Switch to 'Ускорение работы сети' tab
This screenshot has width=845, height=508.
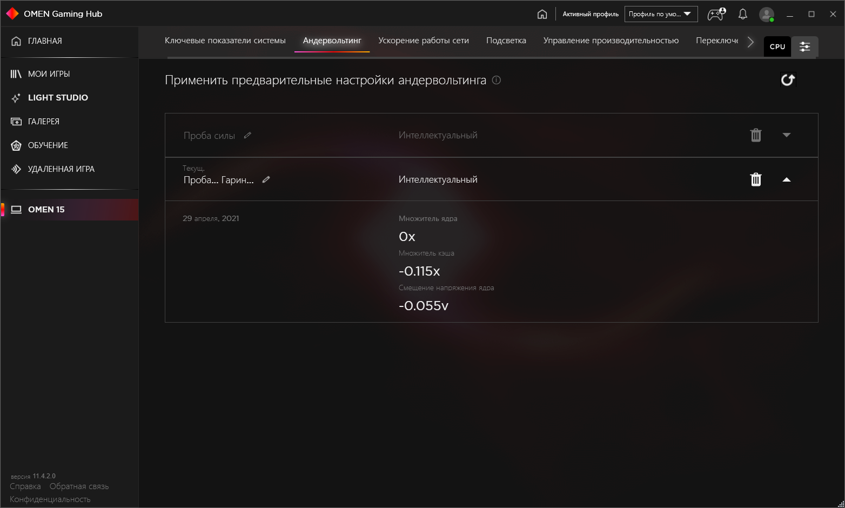coord(424,41)
